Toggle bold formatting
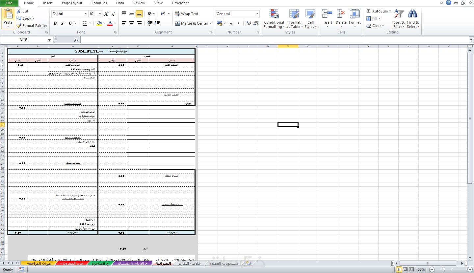The image size is (474, 273). pos(55,23)
